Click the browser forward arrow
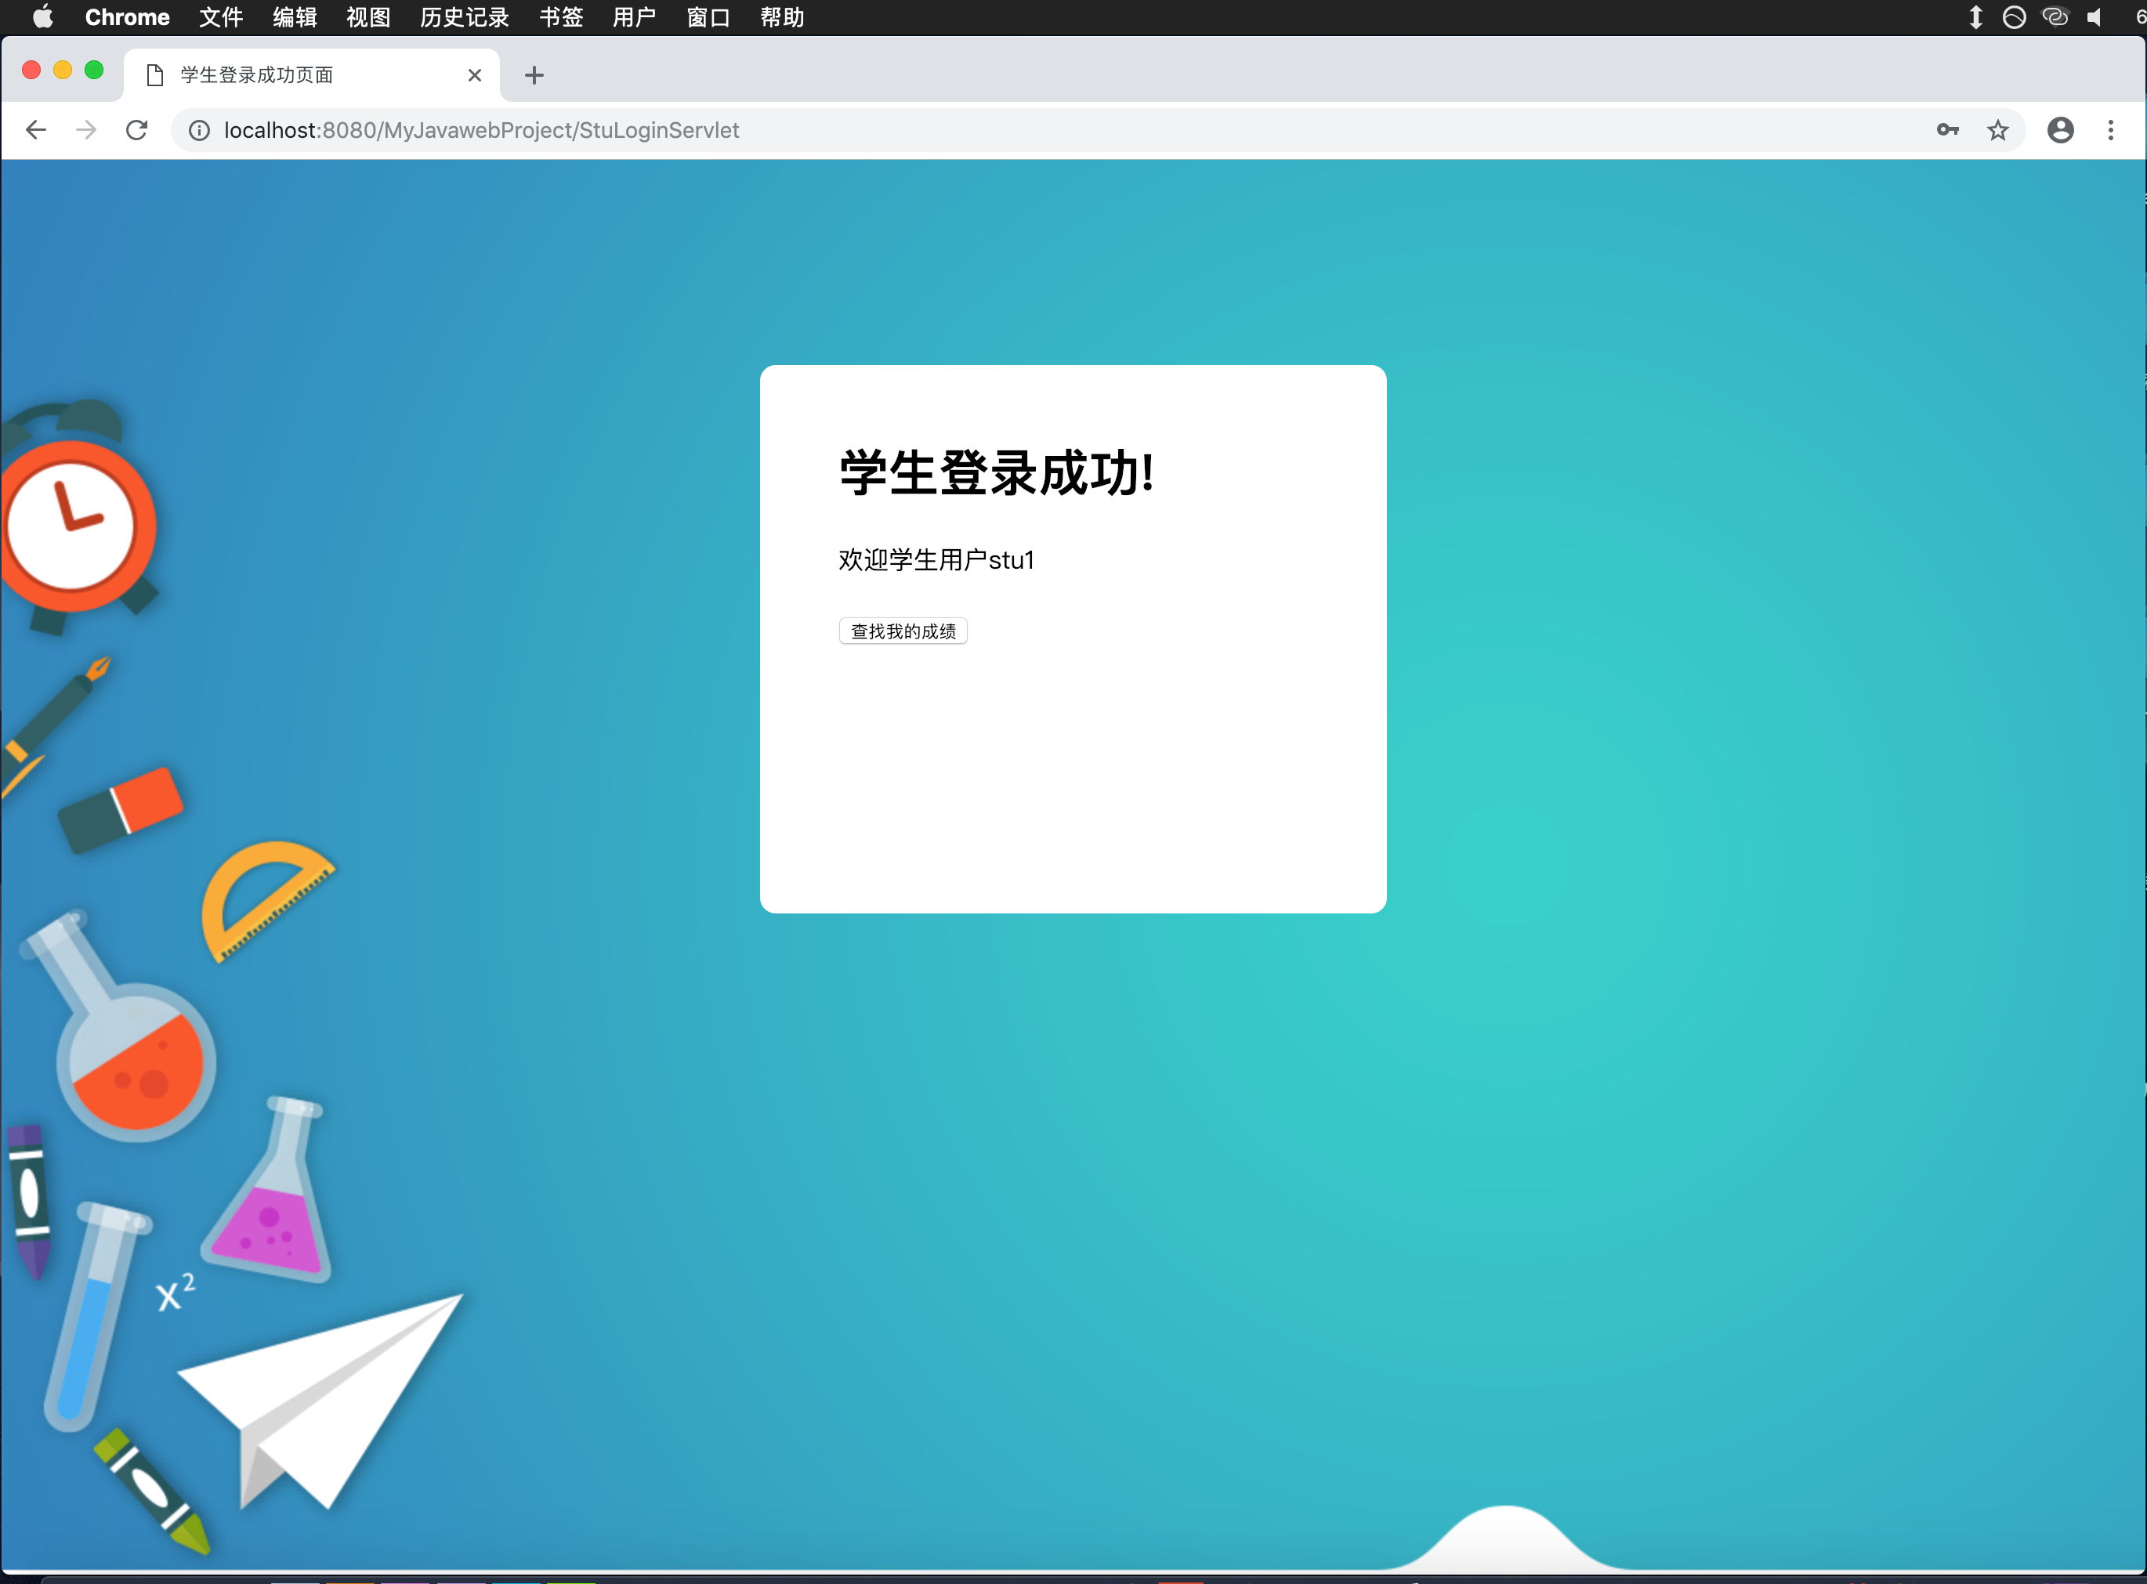Viewport: 2147px width, 1584px height. click(x=86, y=130)
